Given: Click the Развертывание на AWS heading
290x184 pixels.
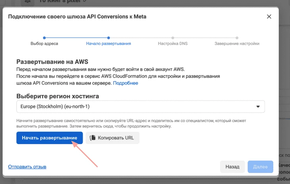Looking at the screenshot, I should (52, 62).
